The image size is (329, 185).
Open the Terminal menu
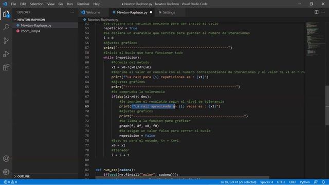point(83,4)
